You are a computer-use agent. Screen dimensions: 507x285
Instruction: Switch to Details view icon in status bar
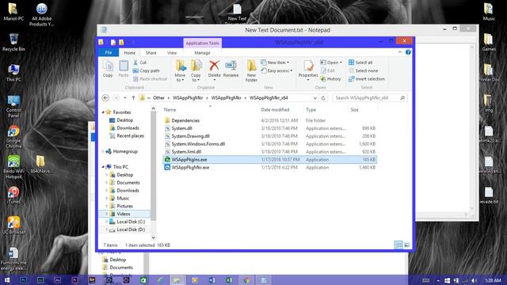pyautogui.click(x=398, y=245)
